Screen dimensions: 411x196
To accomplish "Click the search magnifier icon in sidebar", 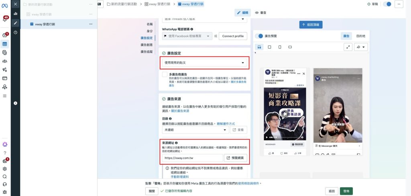I will pyautogui.click(x=5, y=177).
